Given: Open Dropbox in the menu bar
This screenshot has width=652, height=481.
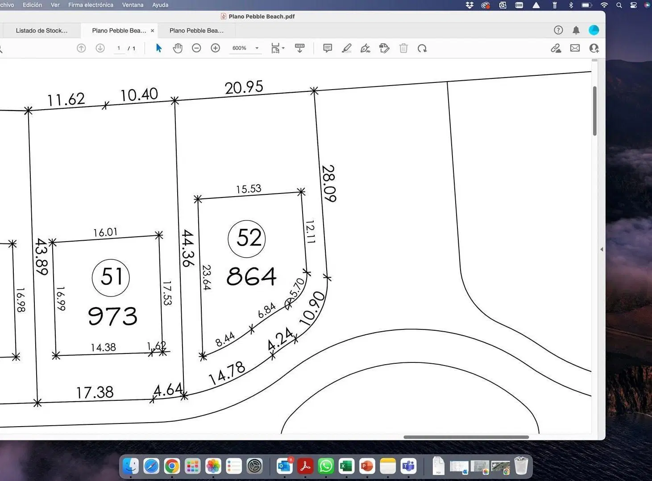Looking at the screenshot, I should (469, 5).
